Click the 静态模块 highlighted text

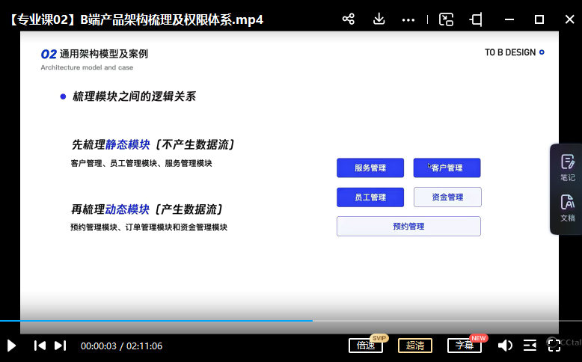128,144
